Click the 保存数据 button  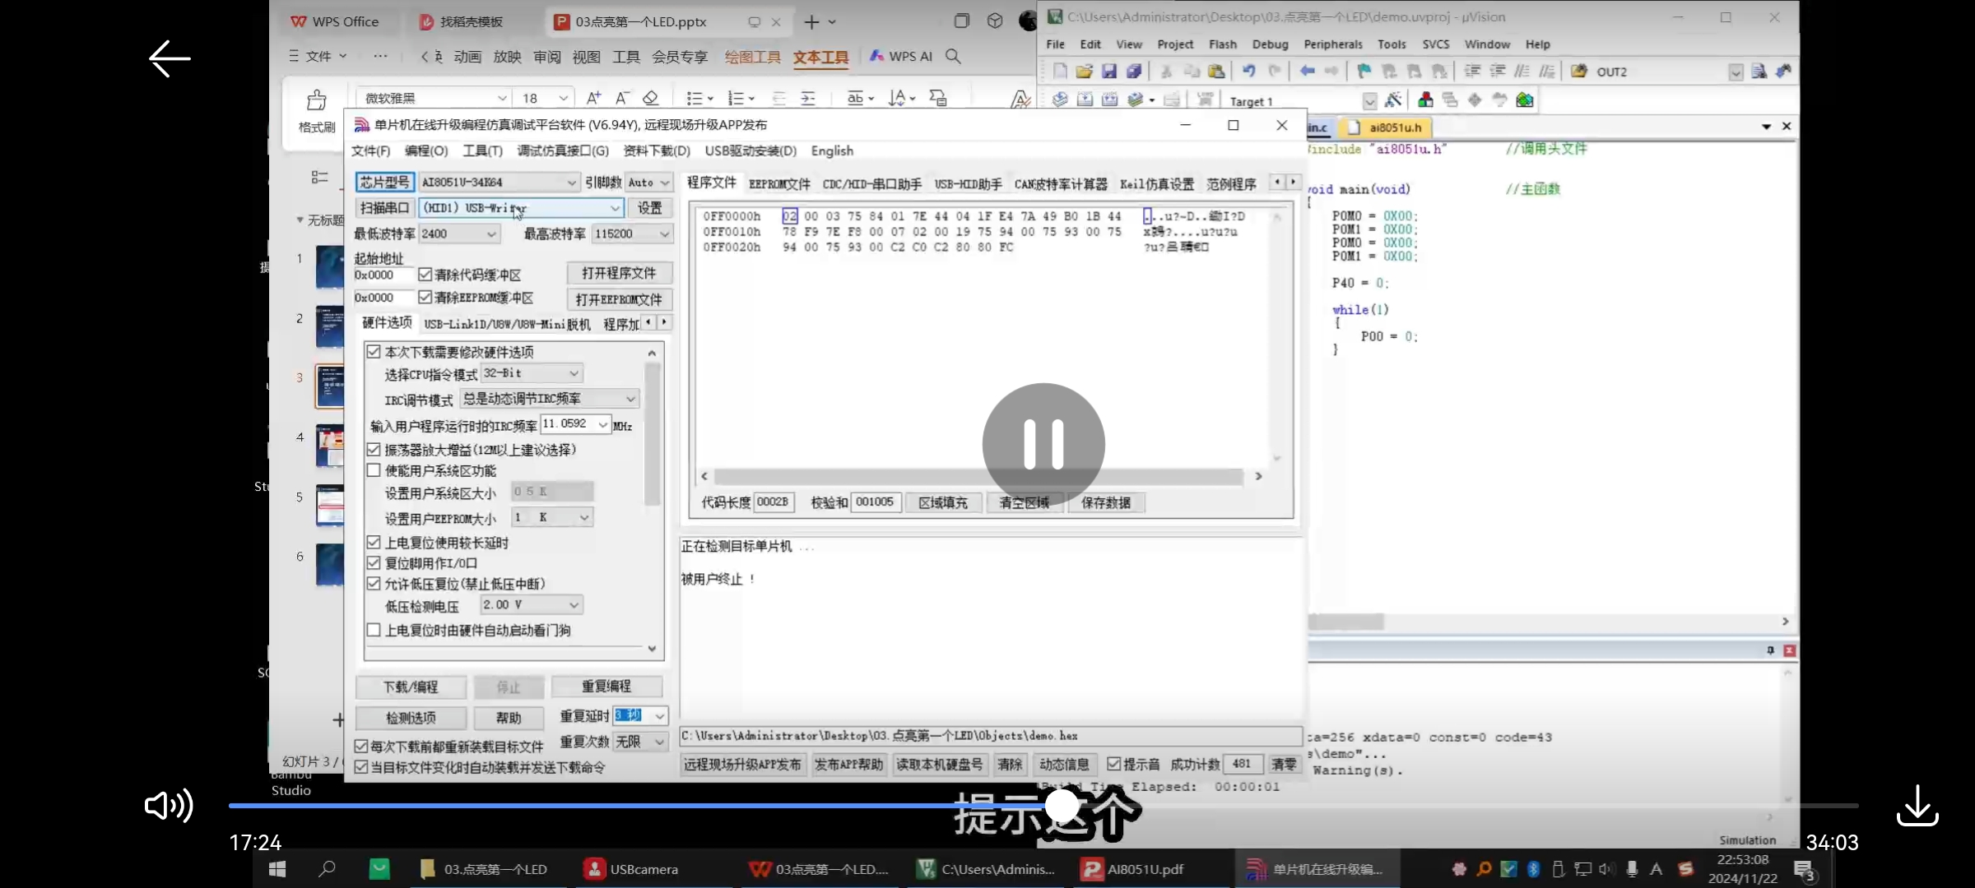point(1106,502)
